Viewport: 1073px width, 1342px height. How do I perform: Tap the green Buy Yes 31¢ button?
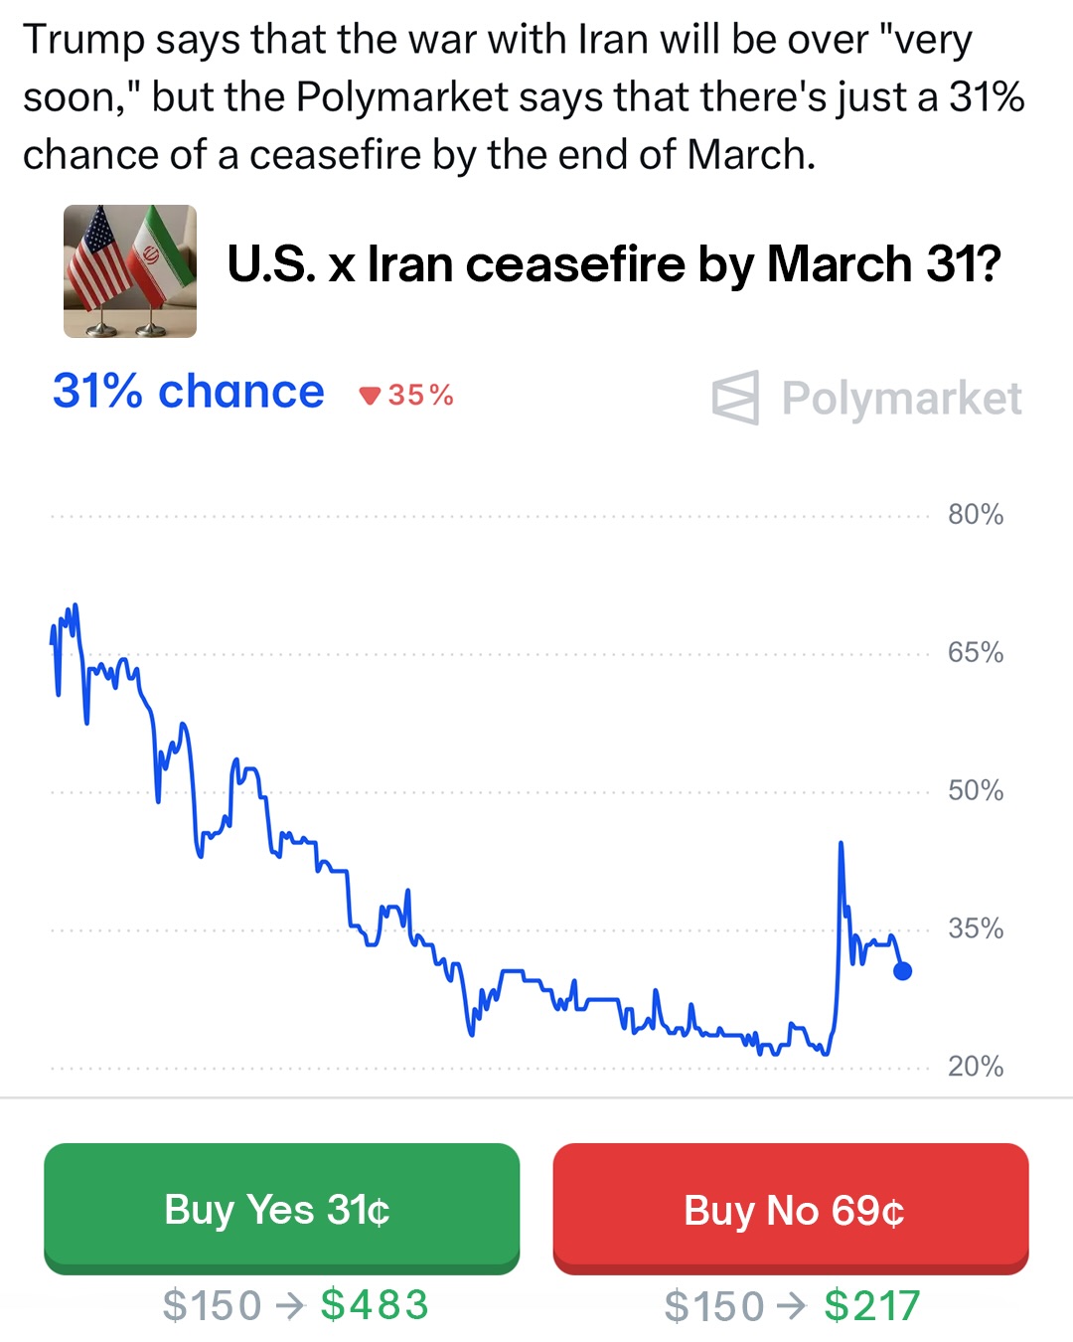tap(281, 1209)
